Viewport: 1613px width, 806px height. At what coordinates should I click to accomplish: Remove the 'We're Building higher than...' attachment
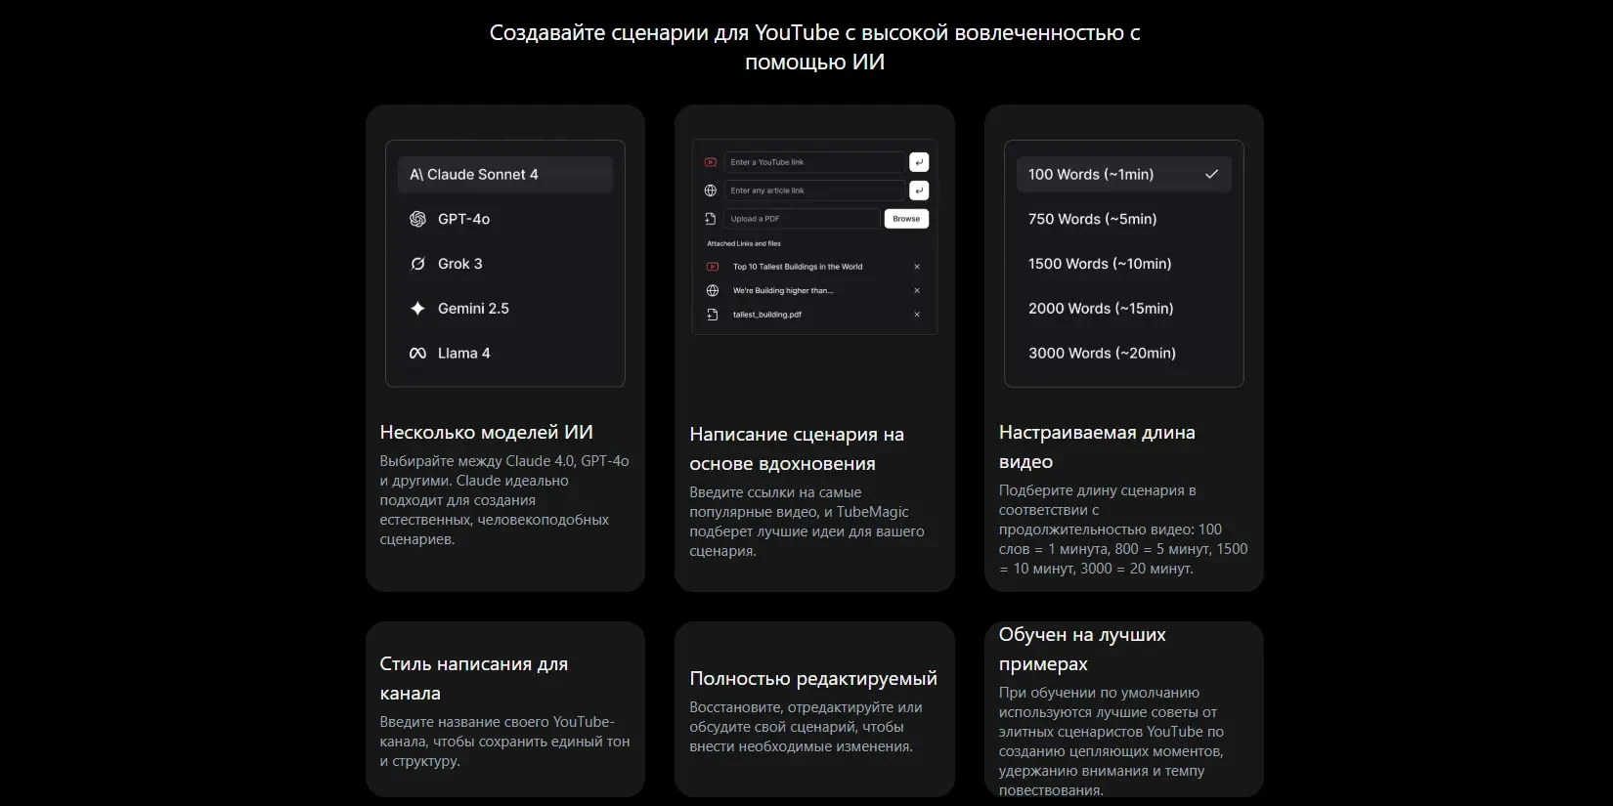[917, 290]
